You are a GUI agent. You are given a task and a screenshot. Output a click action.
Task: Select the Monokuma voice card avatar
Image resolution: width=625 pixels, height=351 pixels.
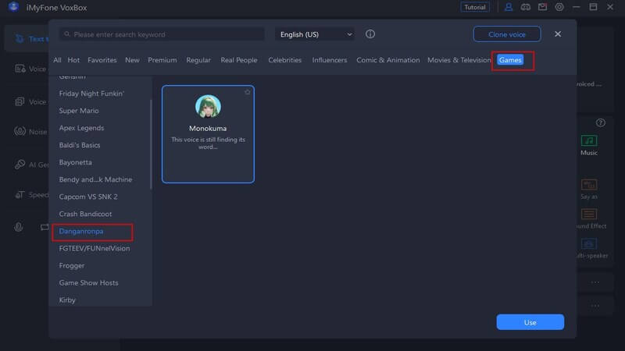(x=208, y=106)
